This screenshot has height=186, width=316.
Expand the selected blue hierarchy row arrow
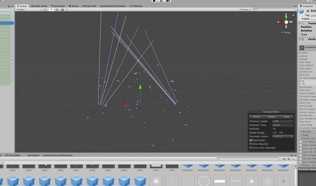12,23
